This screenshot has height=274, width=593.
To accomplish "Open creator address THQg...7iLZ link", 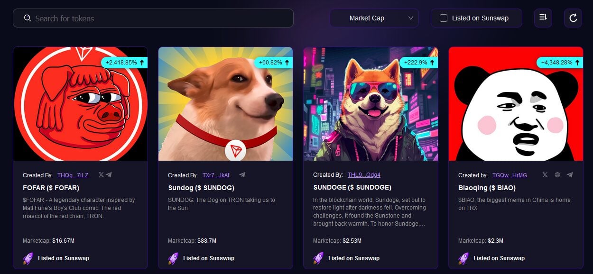I will click(73, 175).
